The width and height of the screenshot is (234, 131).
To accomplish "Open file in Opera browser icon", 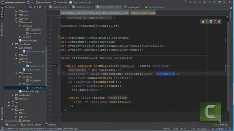I will tap(215, 22).
